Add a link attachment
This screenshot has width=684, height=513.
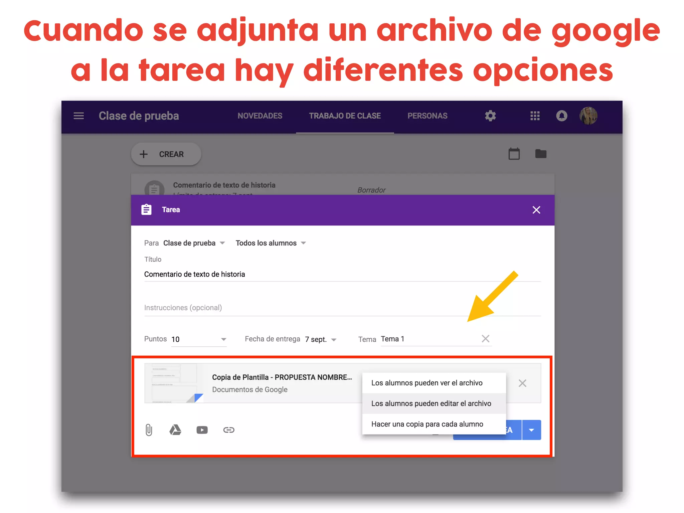229,430
